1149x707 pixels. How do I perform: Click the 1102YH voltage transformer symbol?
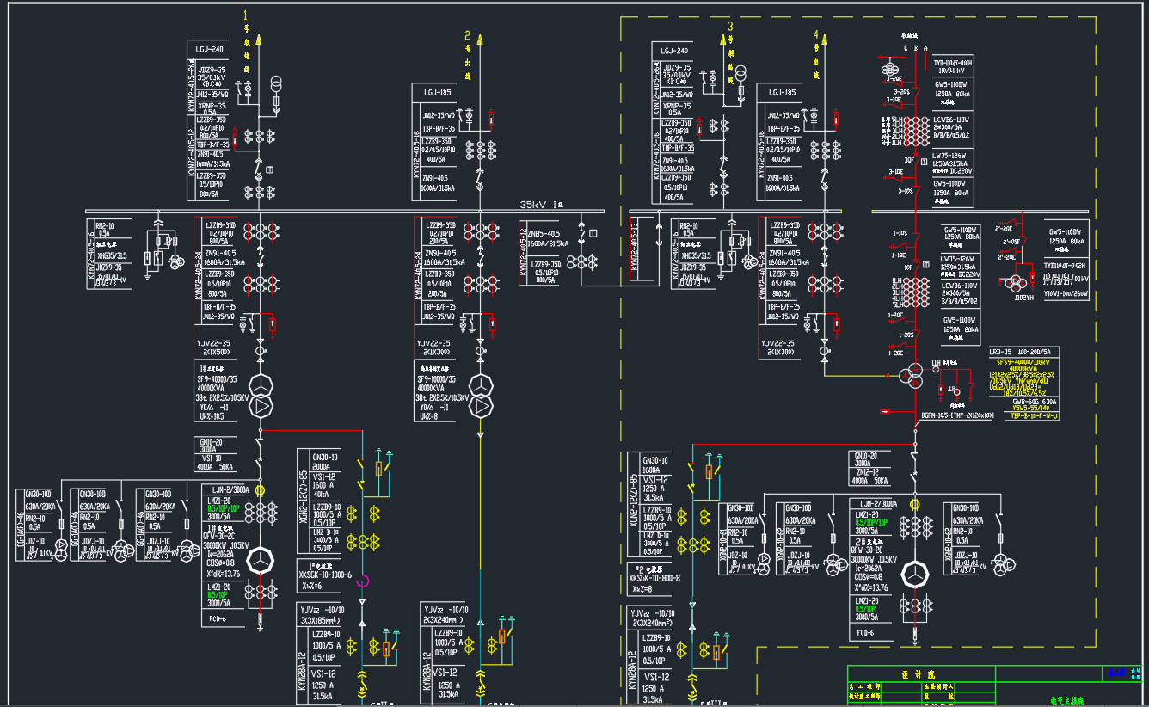(1017, 282)
